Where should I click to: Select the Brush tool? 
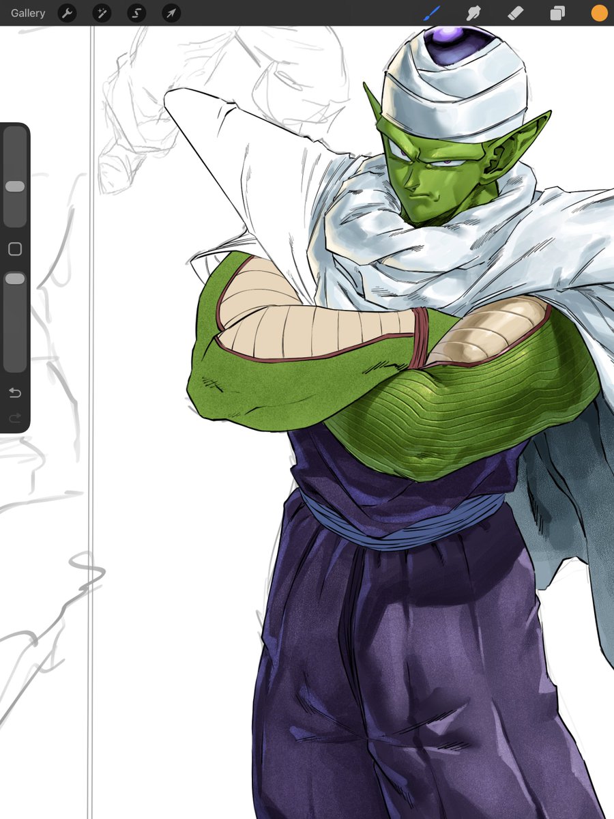pyautogui.click(x=433, y=13)
